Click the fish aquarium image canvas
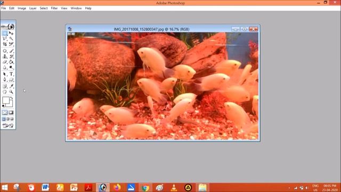Screen dimensions: 341x192 163,86
